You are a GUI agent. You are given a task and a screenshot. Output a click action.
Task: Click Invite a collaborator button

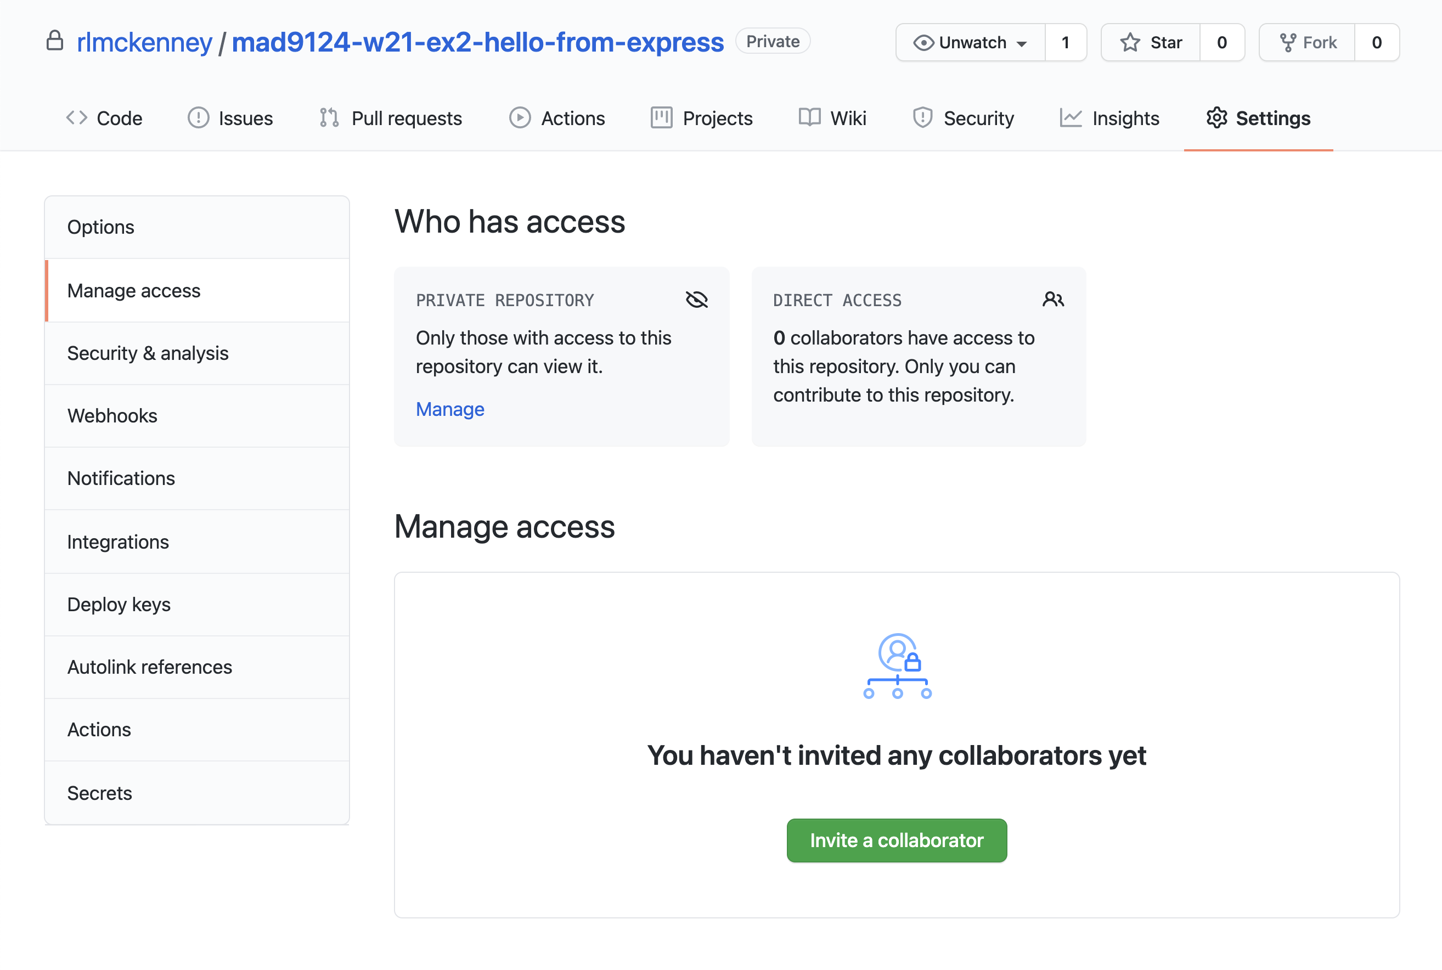coord(897,840)
